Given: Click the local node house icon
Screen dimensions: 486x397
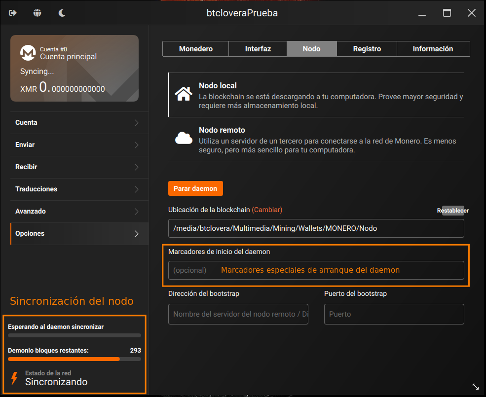Looking at the screenshot, I should coord(184,94).
